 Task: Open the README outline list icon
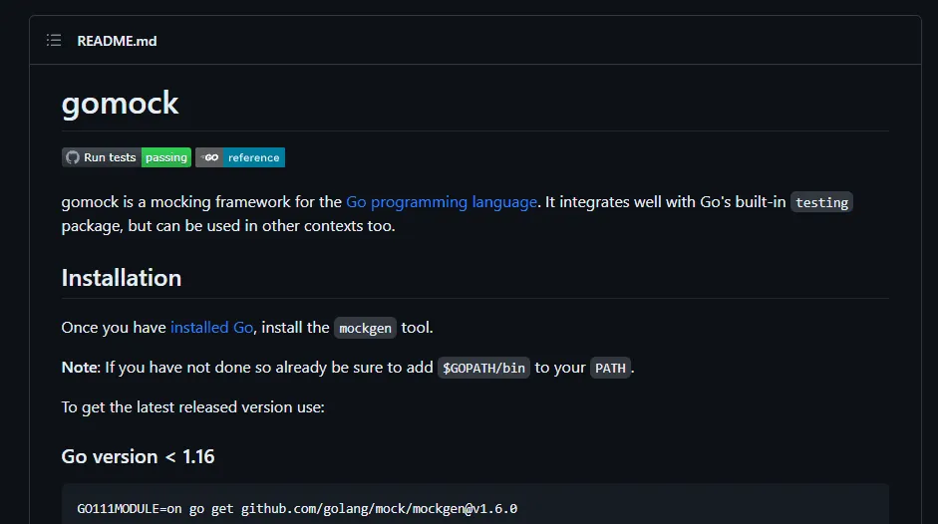pyautogui.click(x=54, y=41)
